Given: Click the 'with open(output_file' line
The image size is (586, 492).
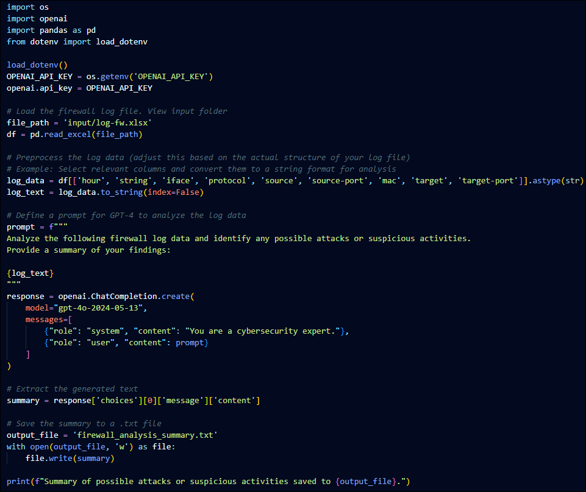Looking at the screenshot, I should (91, 447).
